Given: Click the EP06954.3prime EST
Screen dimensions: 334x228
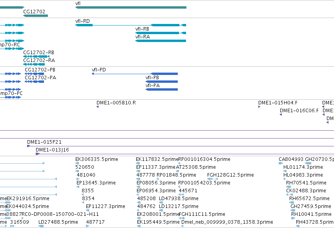Looking at the screenshot, I should (138, 195).
